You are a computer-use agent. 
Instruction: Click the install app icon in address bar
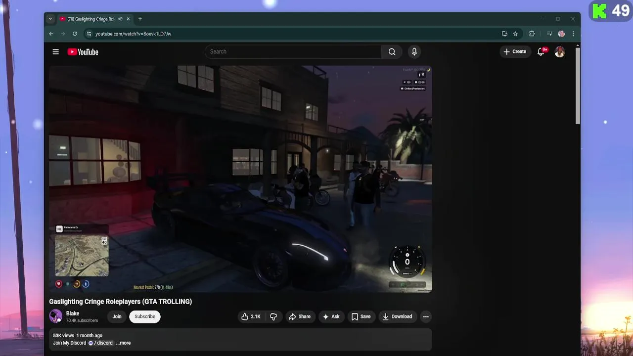tap(504, 34)
